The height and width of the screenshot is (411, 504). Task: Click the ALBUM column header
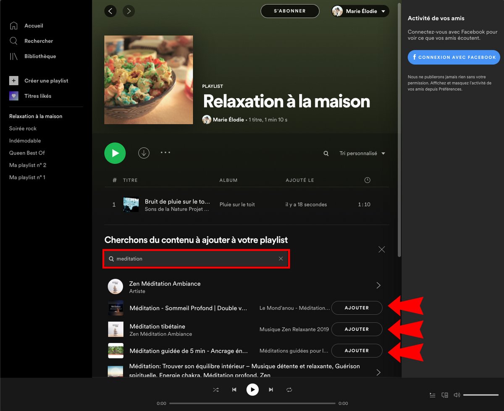228,180
